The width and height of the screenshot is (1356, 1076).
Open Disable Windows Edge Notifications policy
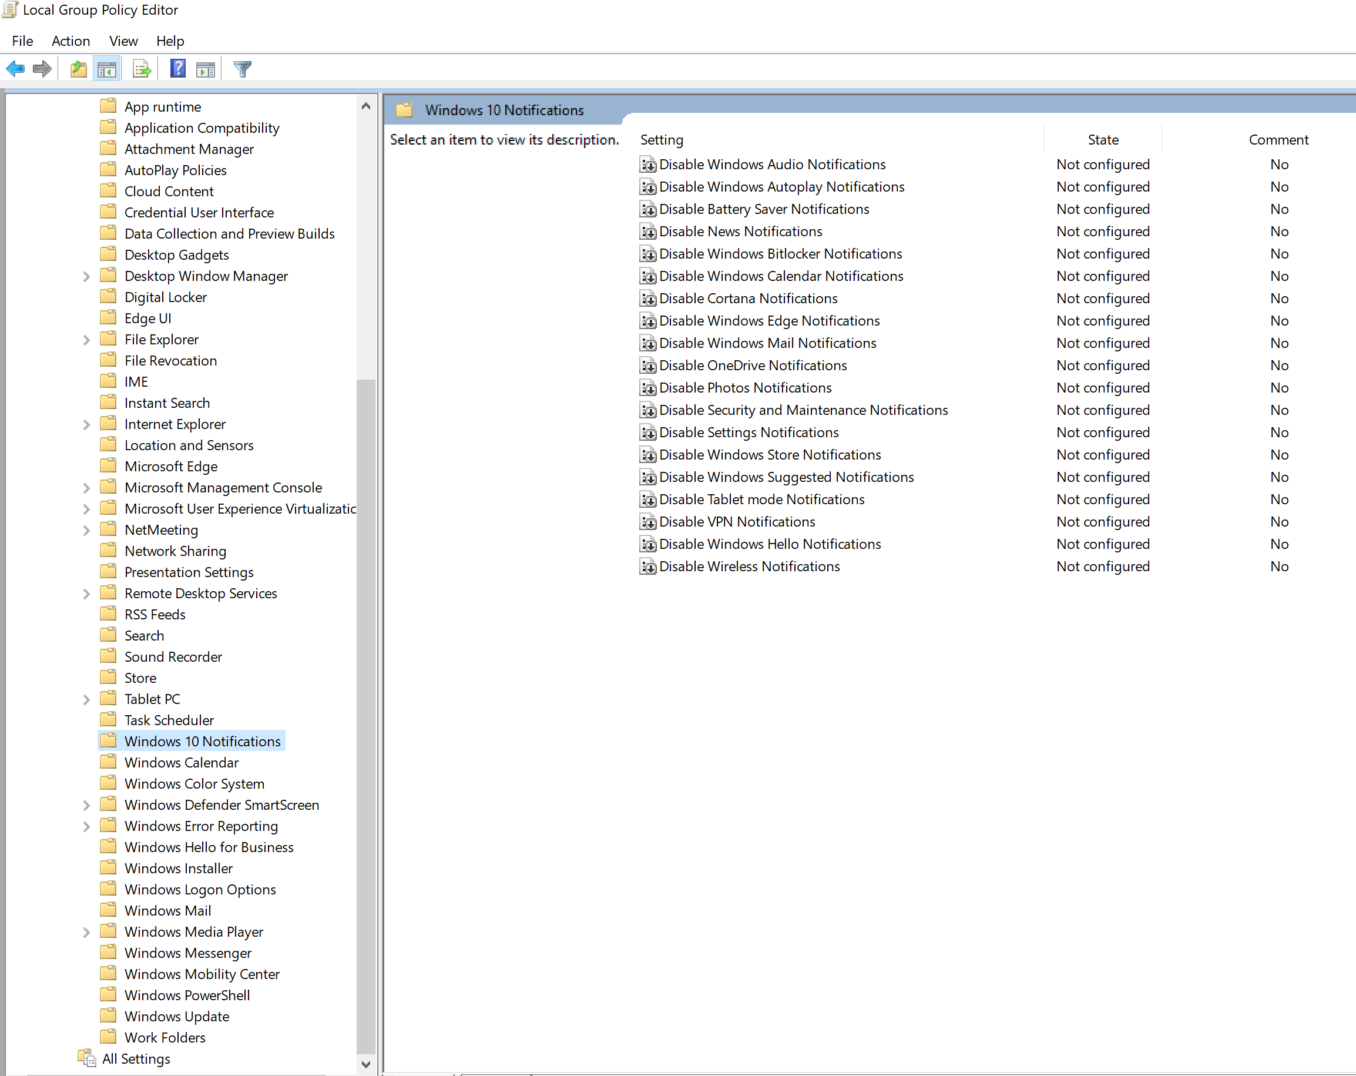[768, 321]
